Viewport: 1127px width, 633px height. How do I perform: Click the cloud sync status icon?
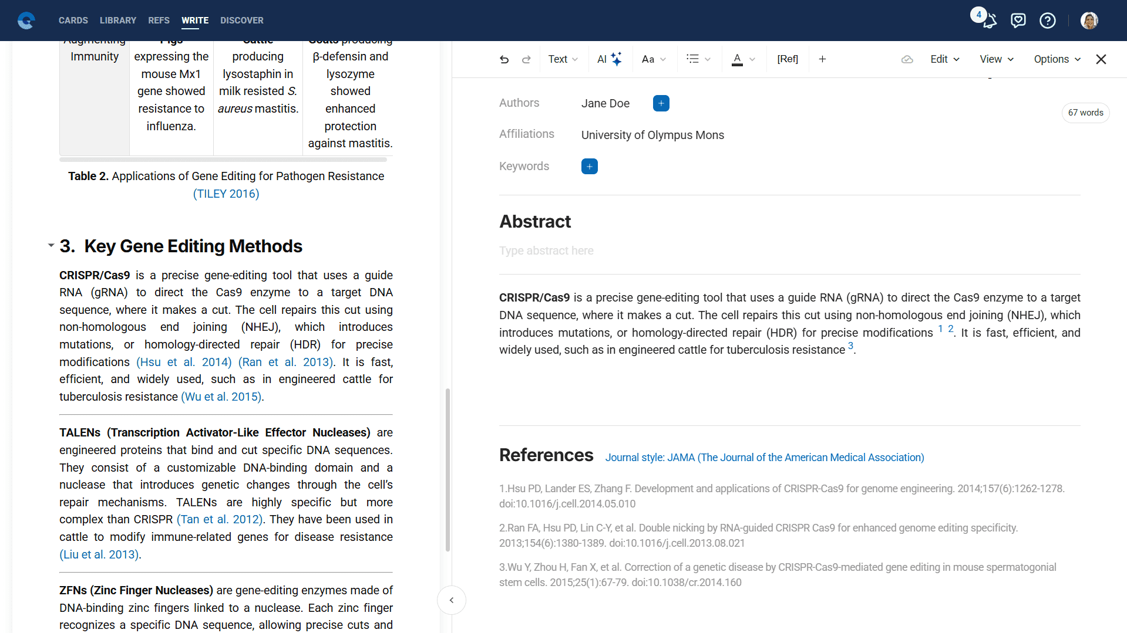click(907, 59)
